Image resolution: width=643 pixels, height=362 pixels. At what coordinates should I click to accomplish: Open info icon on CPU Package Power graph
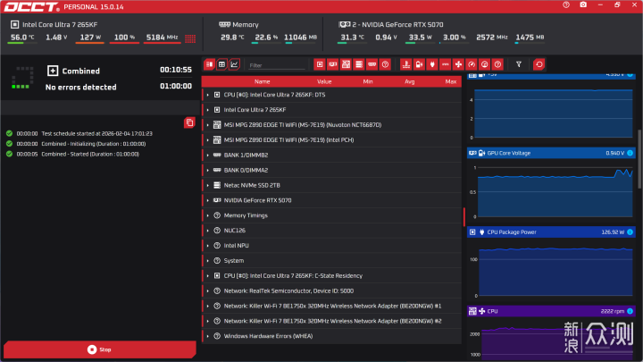630,232
